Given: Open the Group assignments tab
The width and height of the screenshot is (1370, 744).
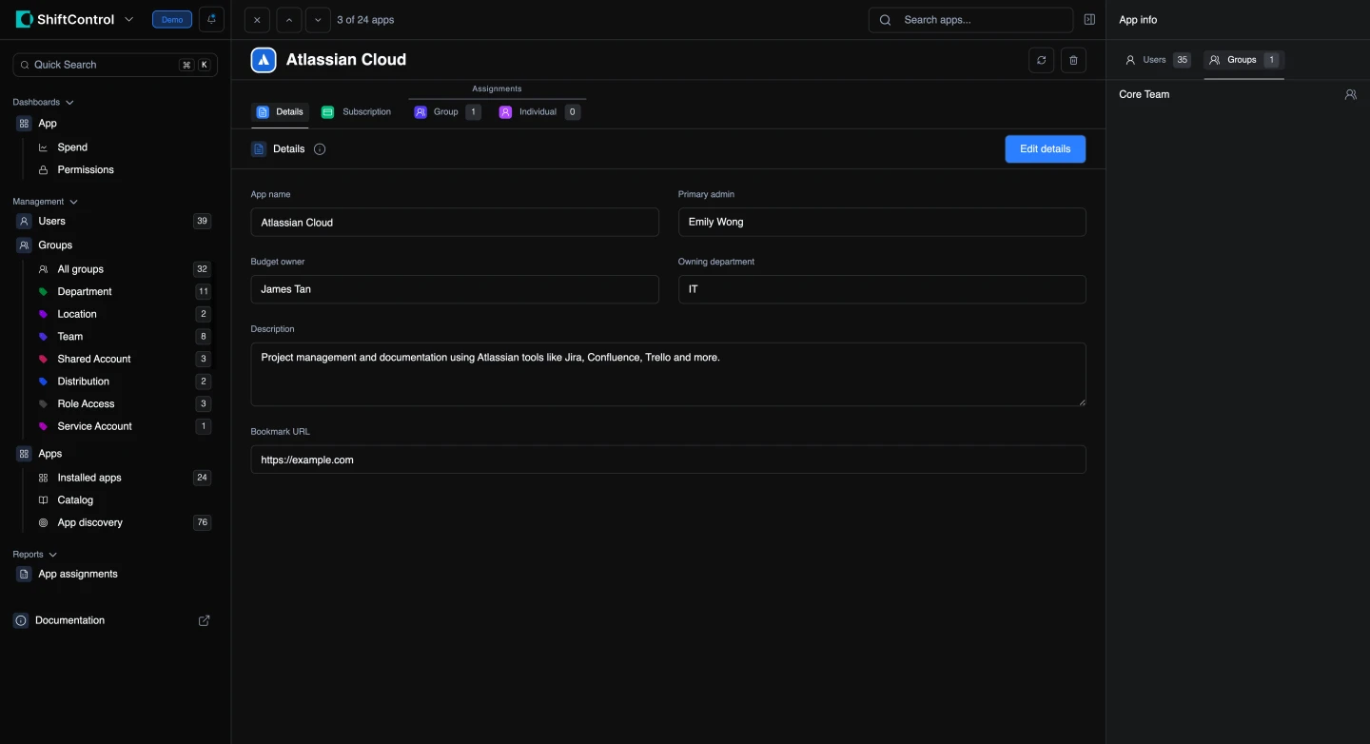Looking at the screenshot, I should coord(447,112).
